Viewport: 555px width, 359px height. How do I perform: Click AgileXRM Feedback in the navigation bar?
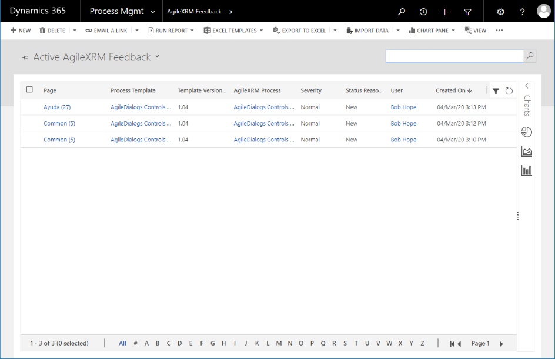tap(195, 12)
